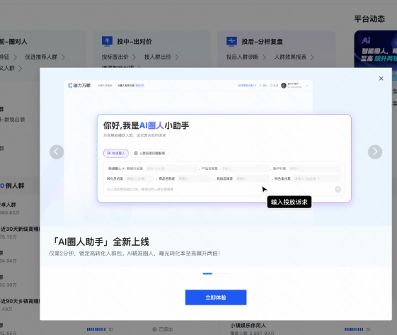Click the 已添加 status label
The height and width of the screenshot is (335, 397).
click(x=166, y=329)
